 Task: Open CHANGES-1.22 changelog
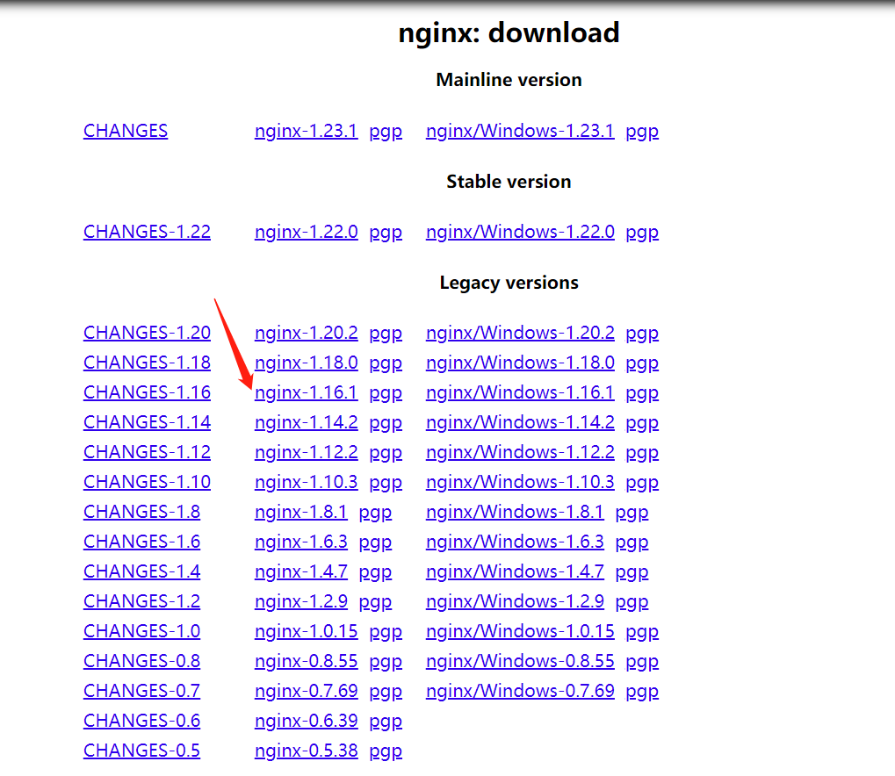[x=147, y=232]
